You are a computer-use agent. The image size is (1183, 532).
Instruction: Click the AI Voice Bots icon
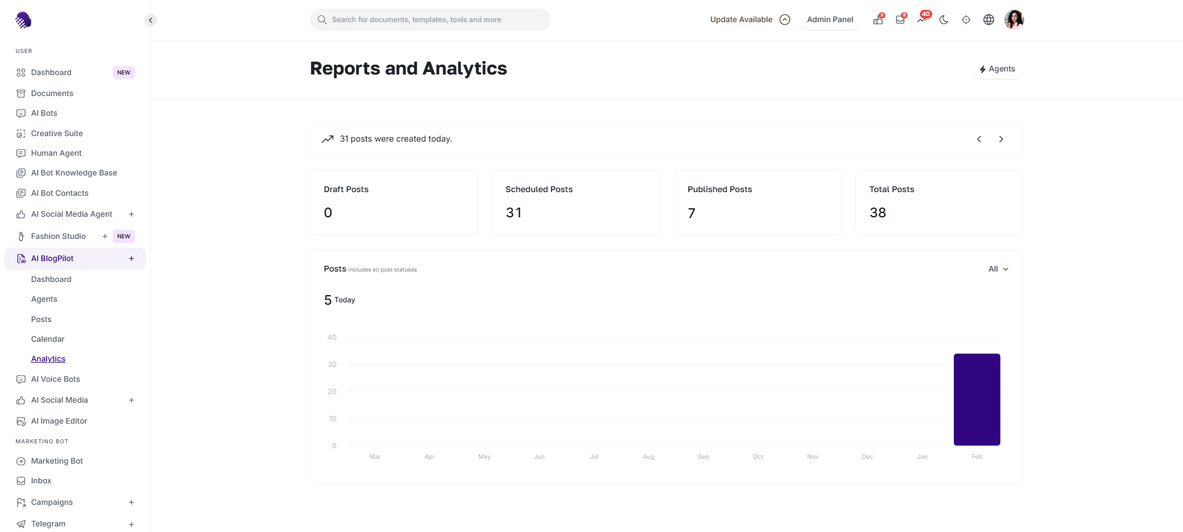[x=21, y=379]
